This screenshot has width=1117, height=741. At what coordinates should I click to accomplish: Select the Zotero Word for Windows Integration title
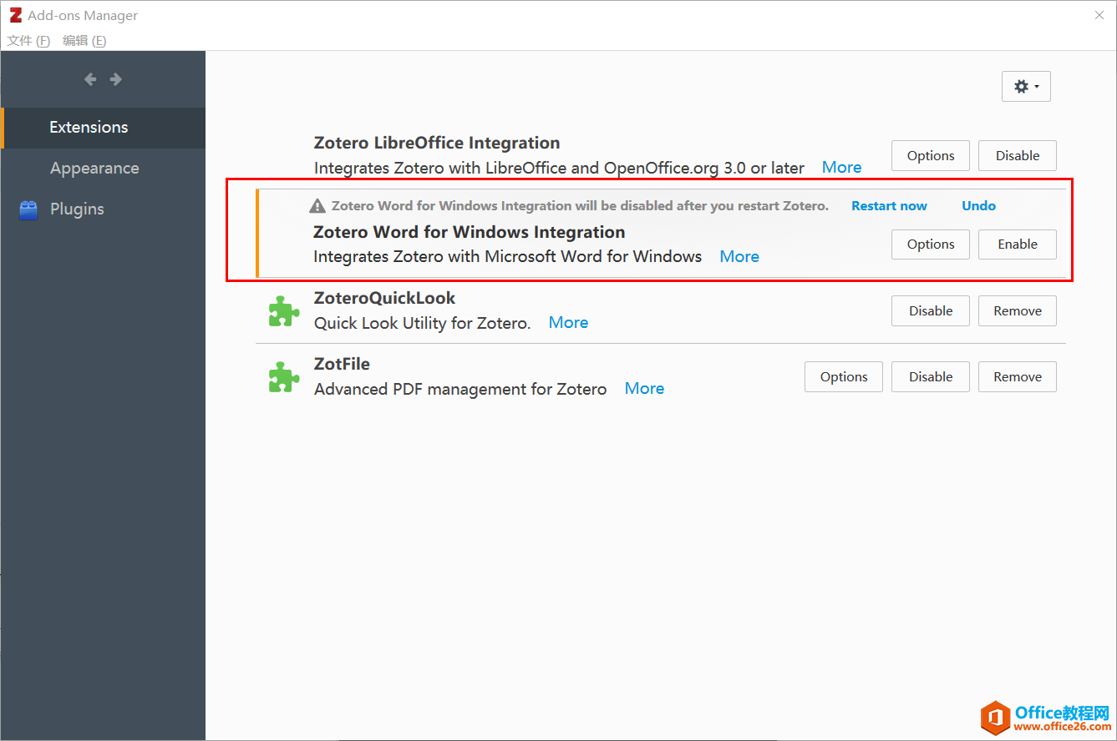pos(470,232)
